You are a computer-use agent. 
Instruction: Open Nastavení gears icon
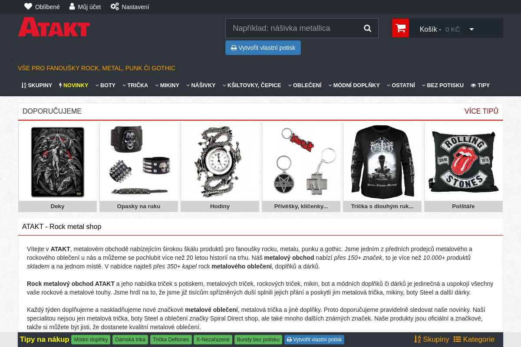115,7
